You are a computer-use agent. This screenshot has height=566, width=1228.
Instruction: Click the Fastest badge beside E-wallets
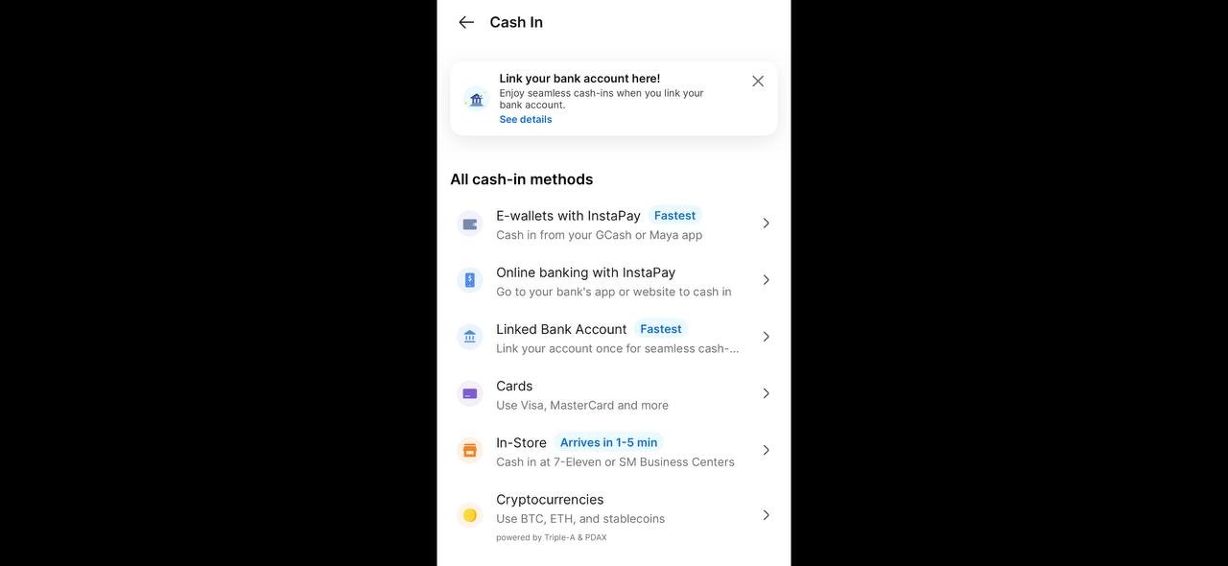click(x=674, y=216)
